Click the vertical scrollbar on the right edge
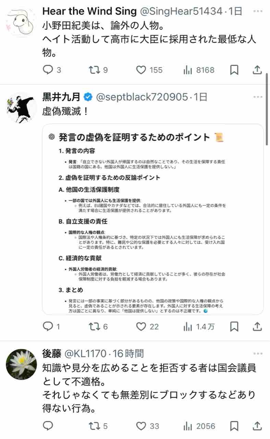This screenshot has width=270, height=439. tap(267, 109)
